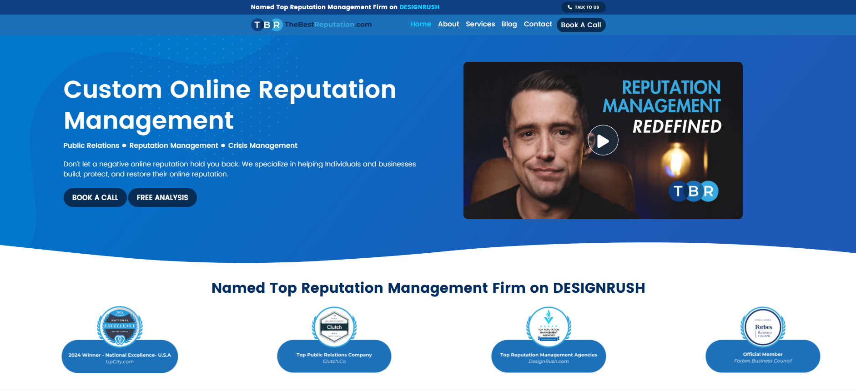Click the Forbes Business Council badge icon
This screenshot has width=856, height=391.
click(763, 326)
